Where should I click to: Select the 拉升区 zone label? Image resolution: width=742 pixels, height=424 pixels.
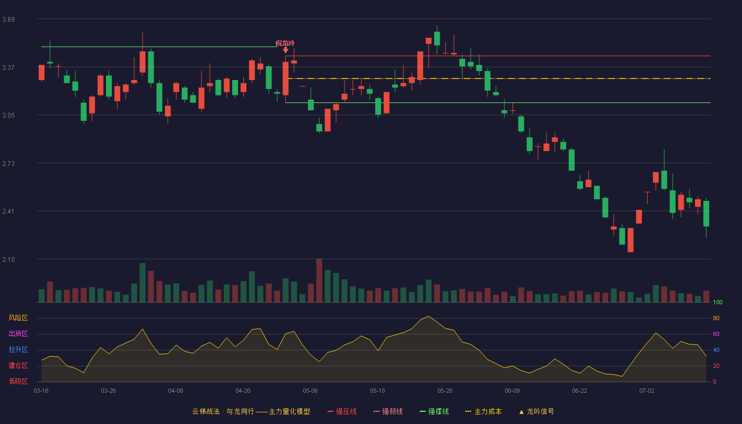click(x=18, y=350)
